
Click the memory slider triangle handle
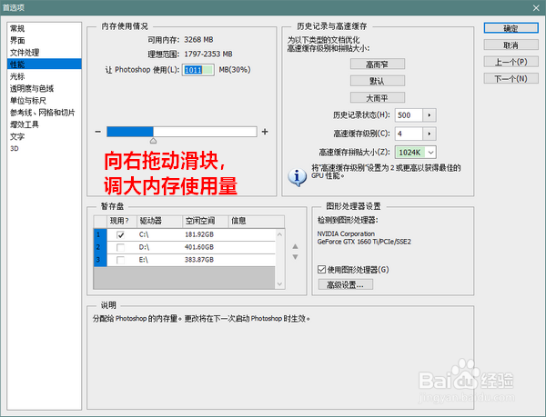tap(153, 141)
